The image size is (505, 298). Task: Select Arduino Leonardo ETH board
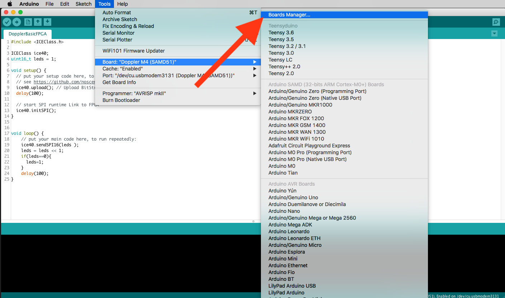344,238
